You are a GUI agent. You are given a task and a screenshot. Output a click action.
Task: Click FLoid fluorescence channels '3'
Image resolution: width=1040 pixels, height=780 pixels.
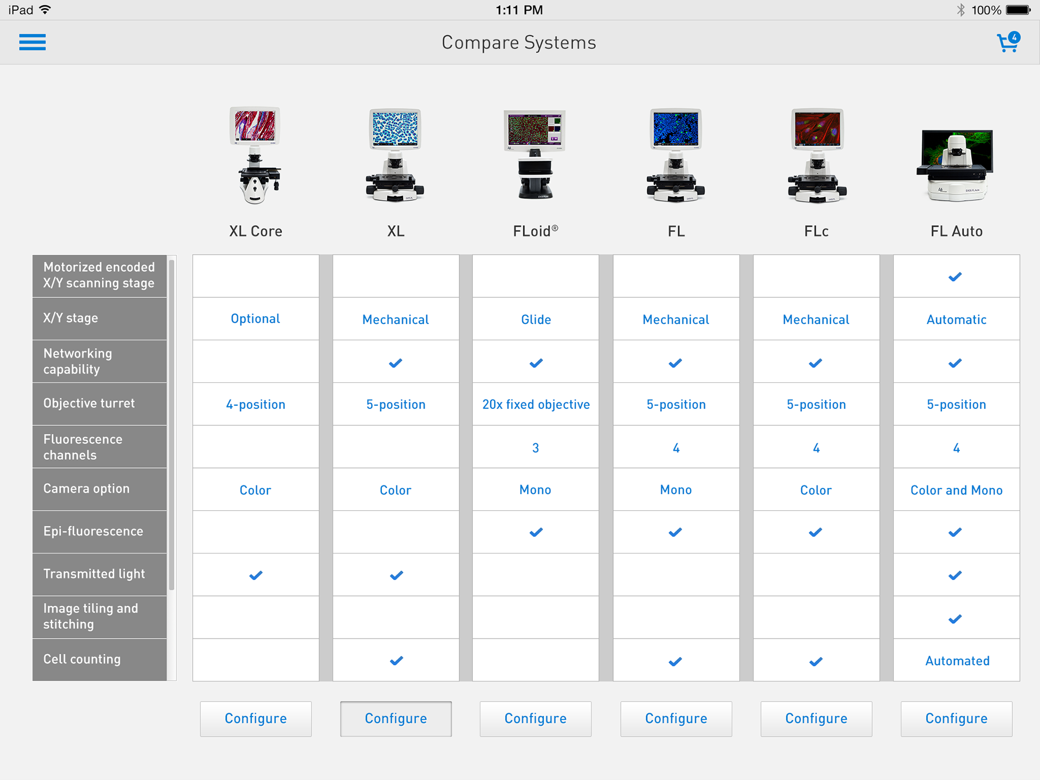(x=536, y=448)
